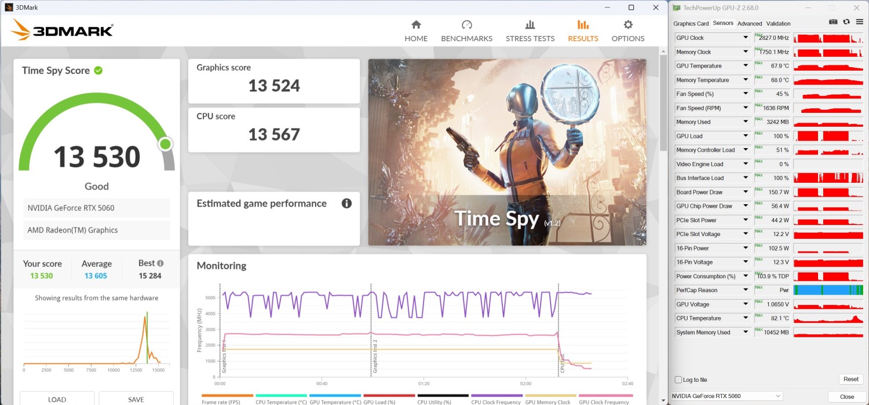Click the green validation check next to Time Spy Score
The height and width of the screenshot is (405, 869).
pos(98,71)
